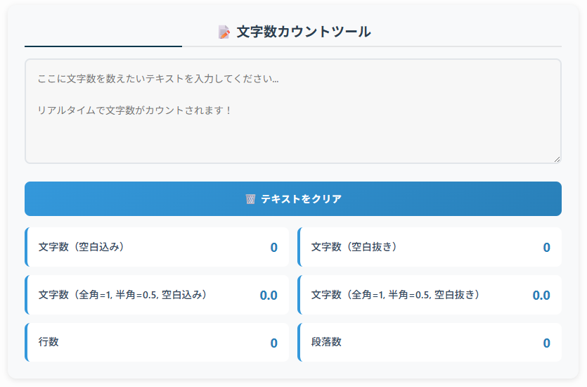The height and width of the screenshot is (387, 587).
Task: Select the 文字数（空白込み） label
Action: pos(81,247)
